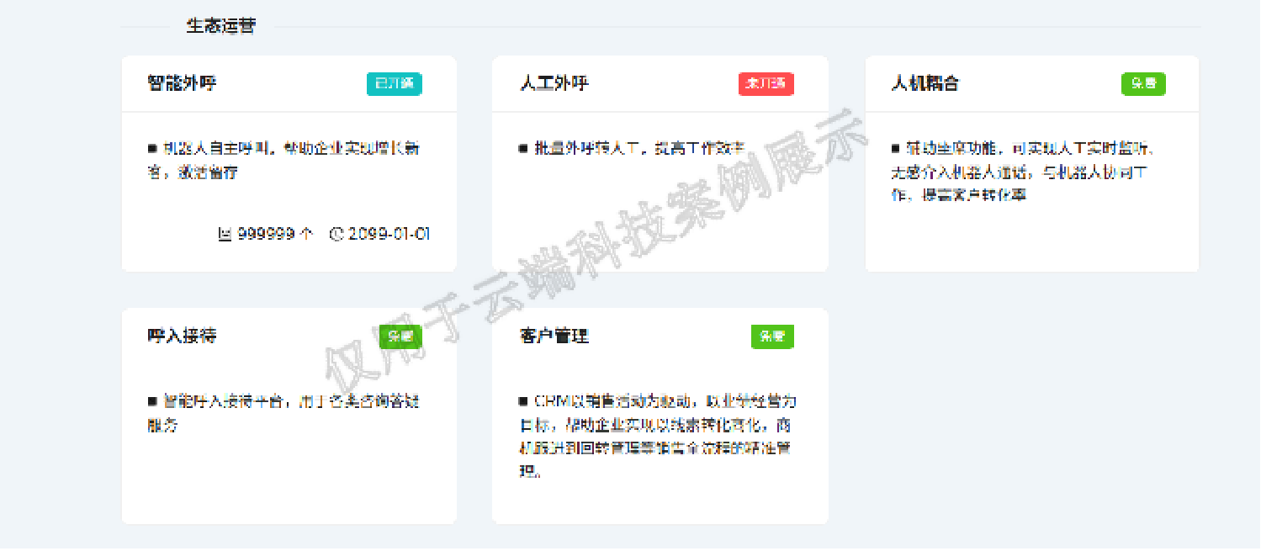Click the chart icon beside 999999 个
The image size is (1261, 551).
[x=225, y=234]
